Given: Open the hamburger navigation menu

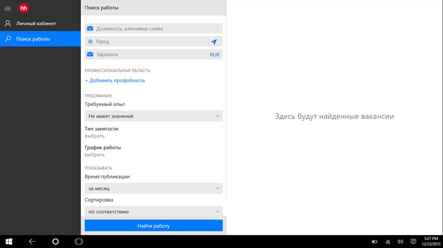Looking at the screenshot, I should coord(7,7).
